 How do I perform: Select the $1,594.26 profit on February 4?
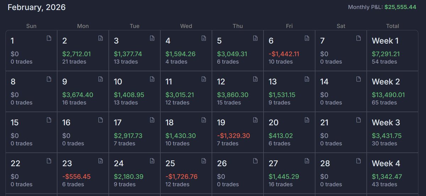point(180,54)
